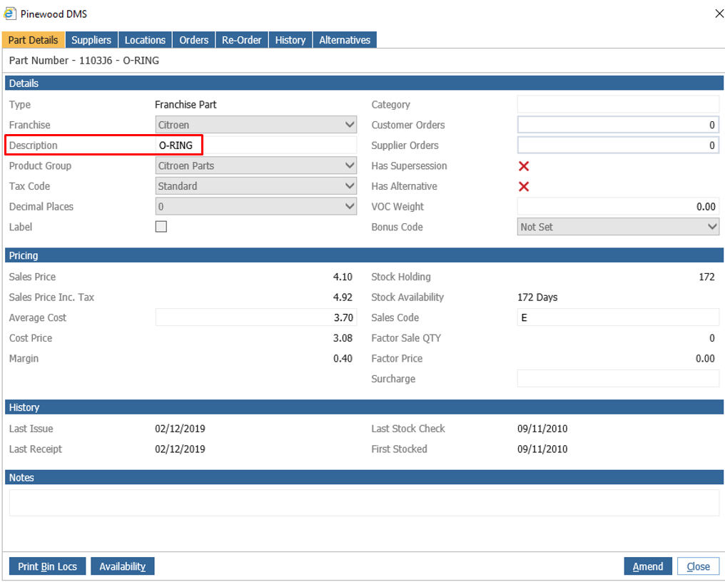This screenshot has height=582, width=725.
Task: Click the Pinewood DMS title bar icon
Action: pos(9,13)
